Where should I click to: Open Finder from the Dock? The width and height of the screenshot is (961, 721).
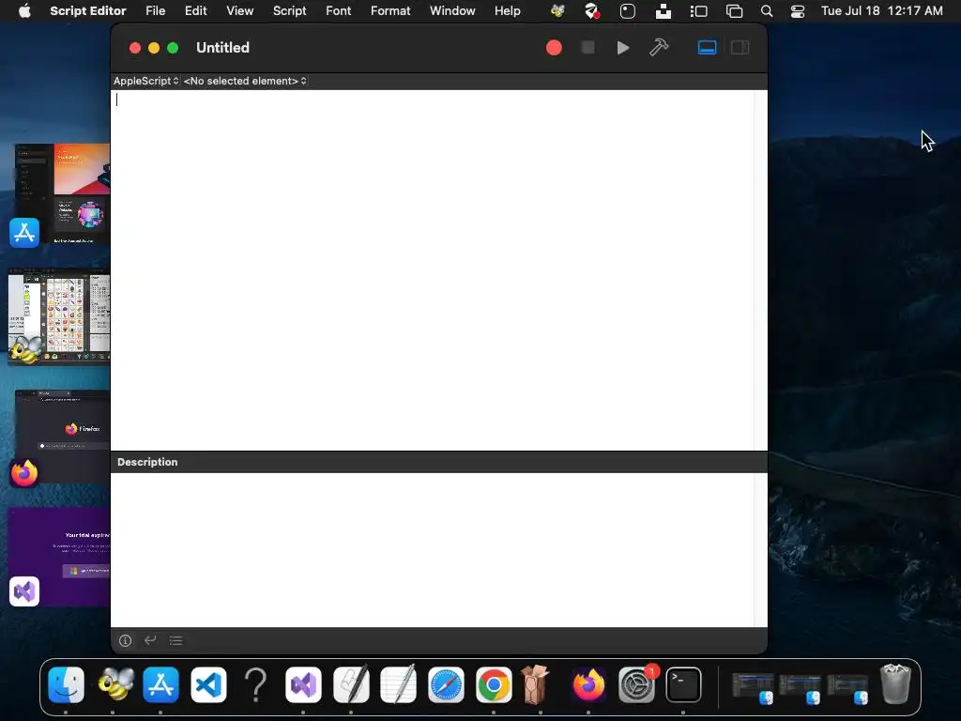point(67,684)
